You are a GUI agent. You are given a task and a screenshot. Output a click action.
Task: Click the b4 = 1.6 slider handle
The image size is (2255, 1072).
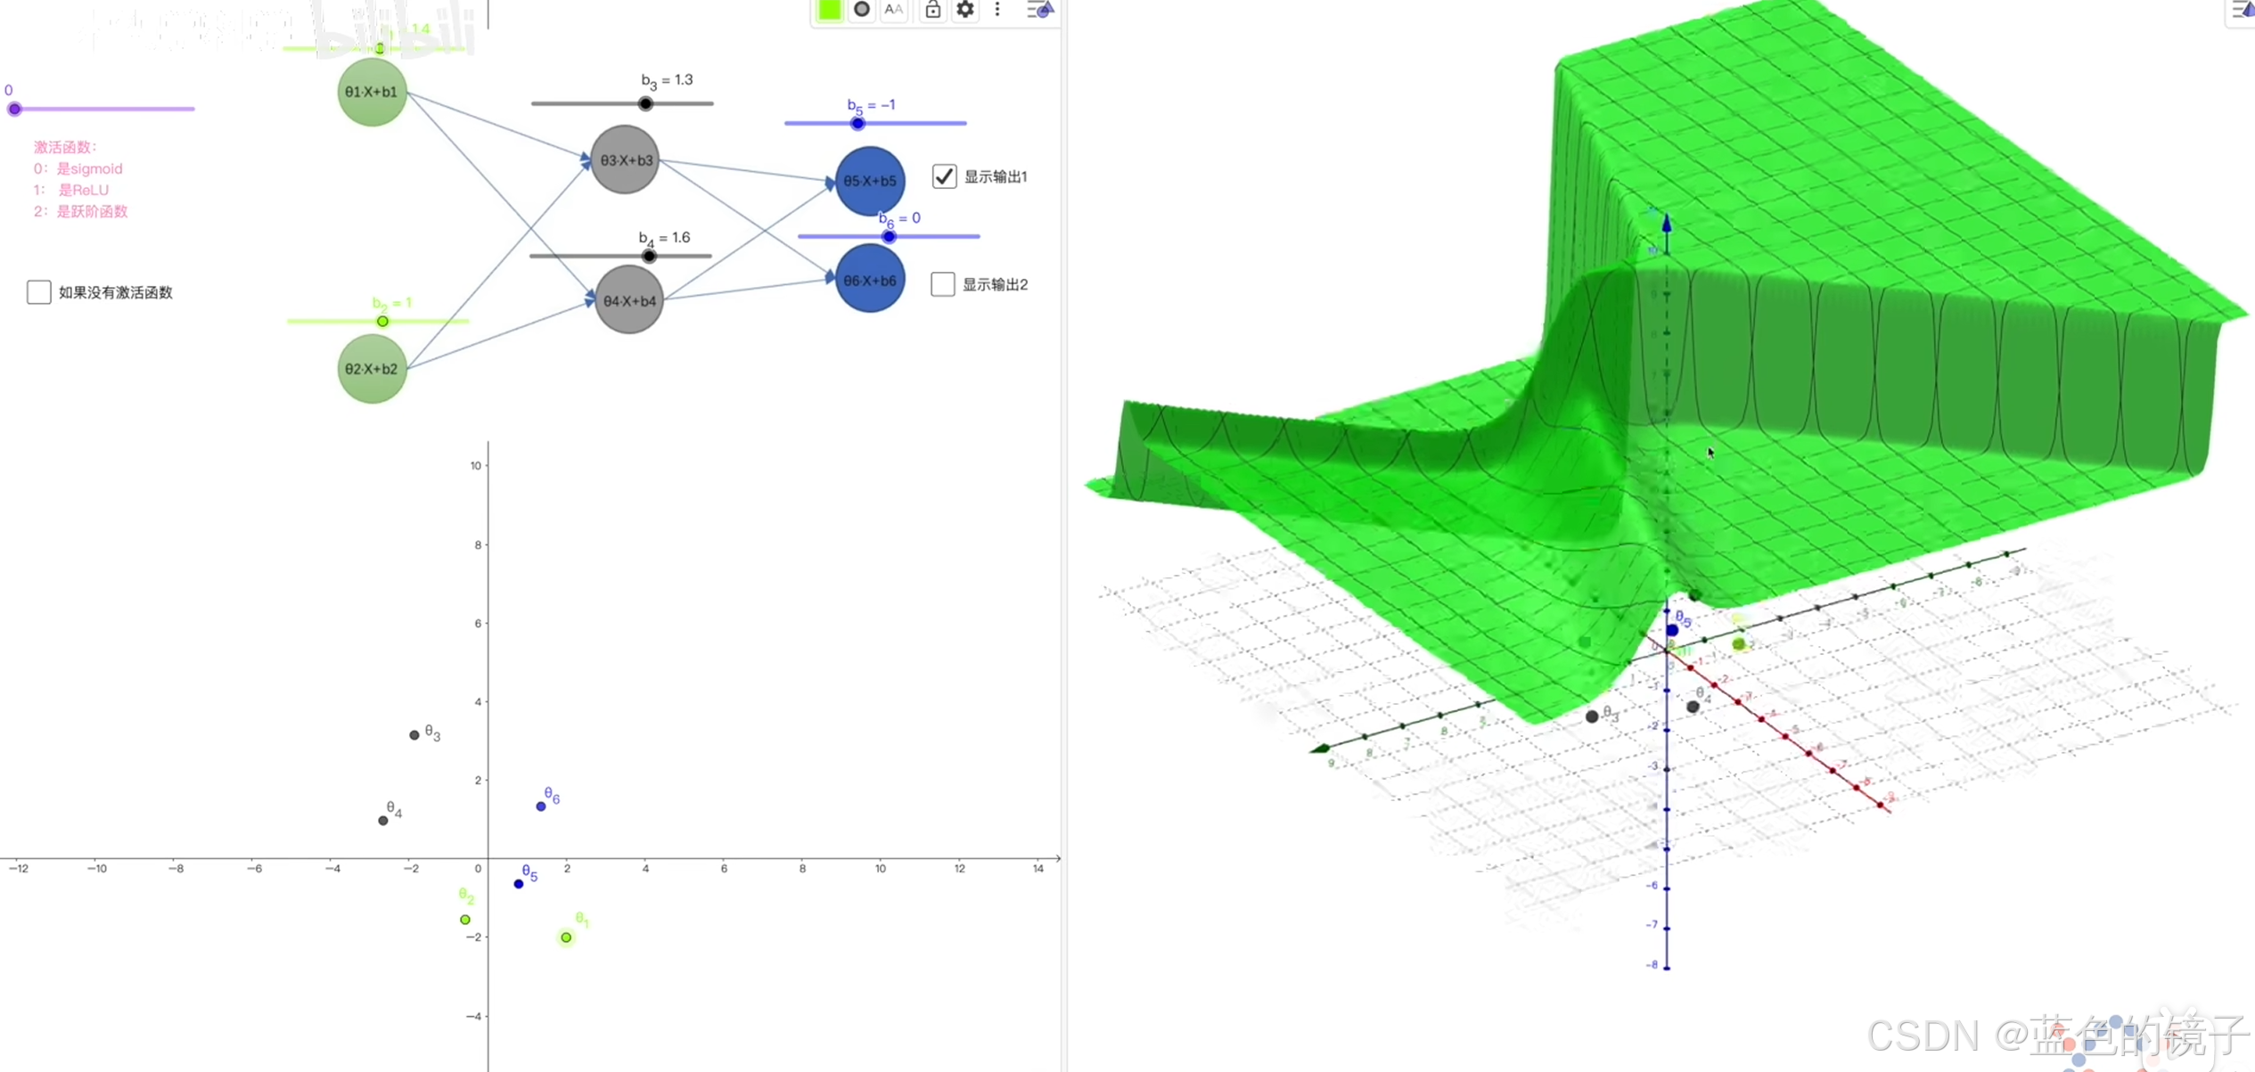[x=649, y=257]
